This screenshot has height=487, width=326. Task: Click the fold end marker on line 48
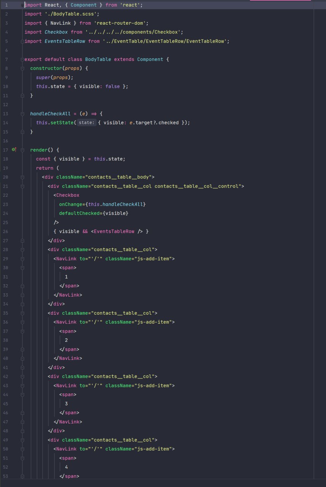point(22,431)
